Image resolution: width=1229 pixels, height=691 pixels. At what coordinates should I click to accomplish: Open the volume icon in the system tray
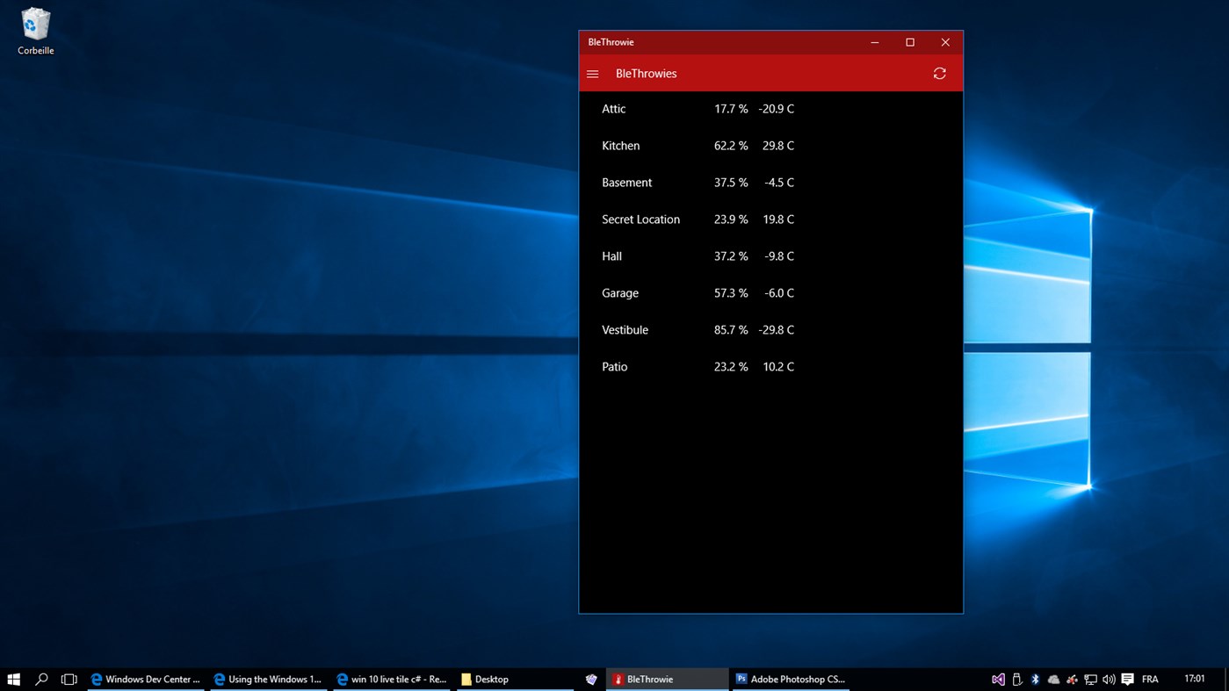point(1110,679)
